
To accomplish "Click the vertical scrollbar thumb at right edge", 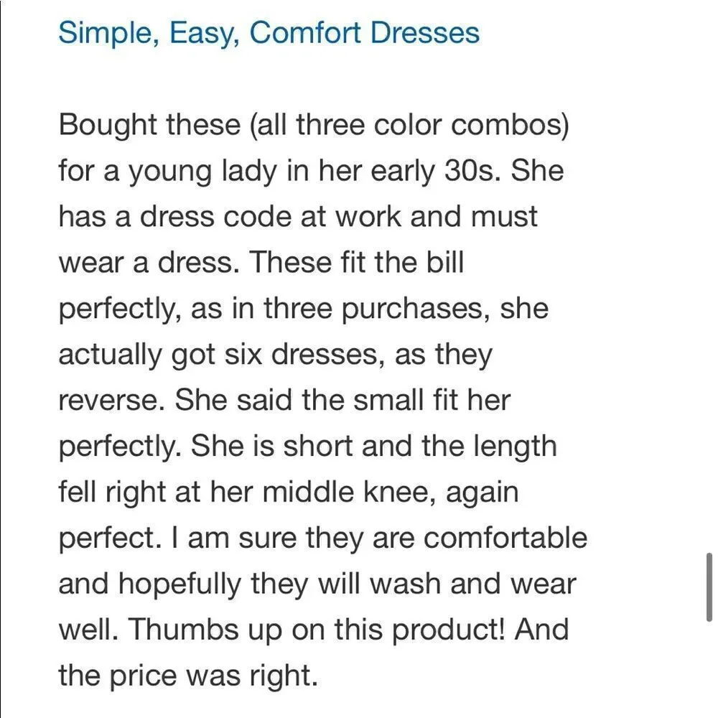I will coord(709,587).
